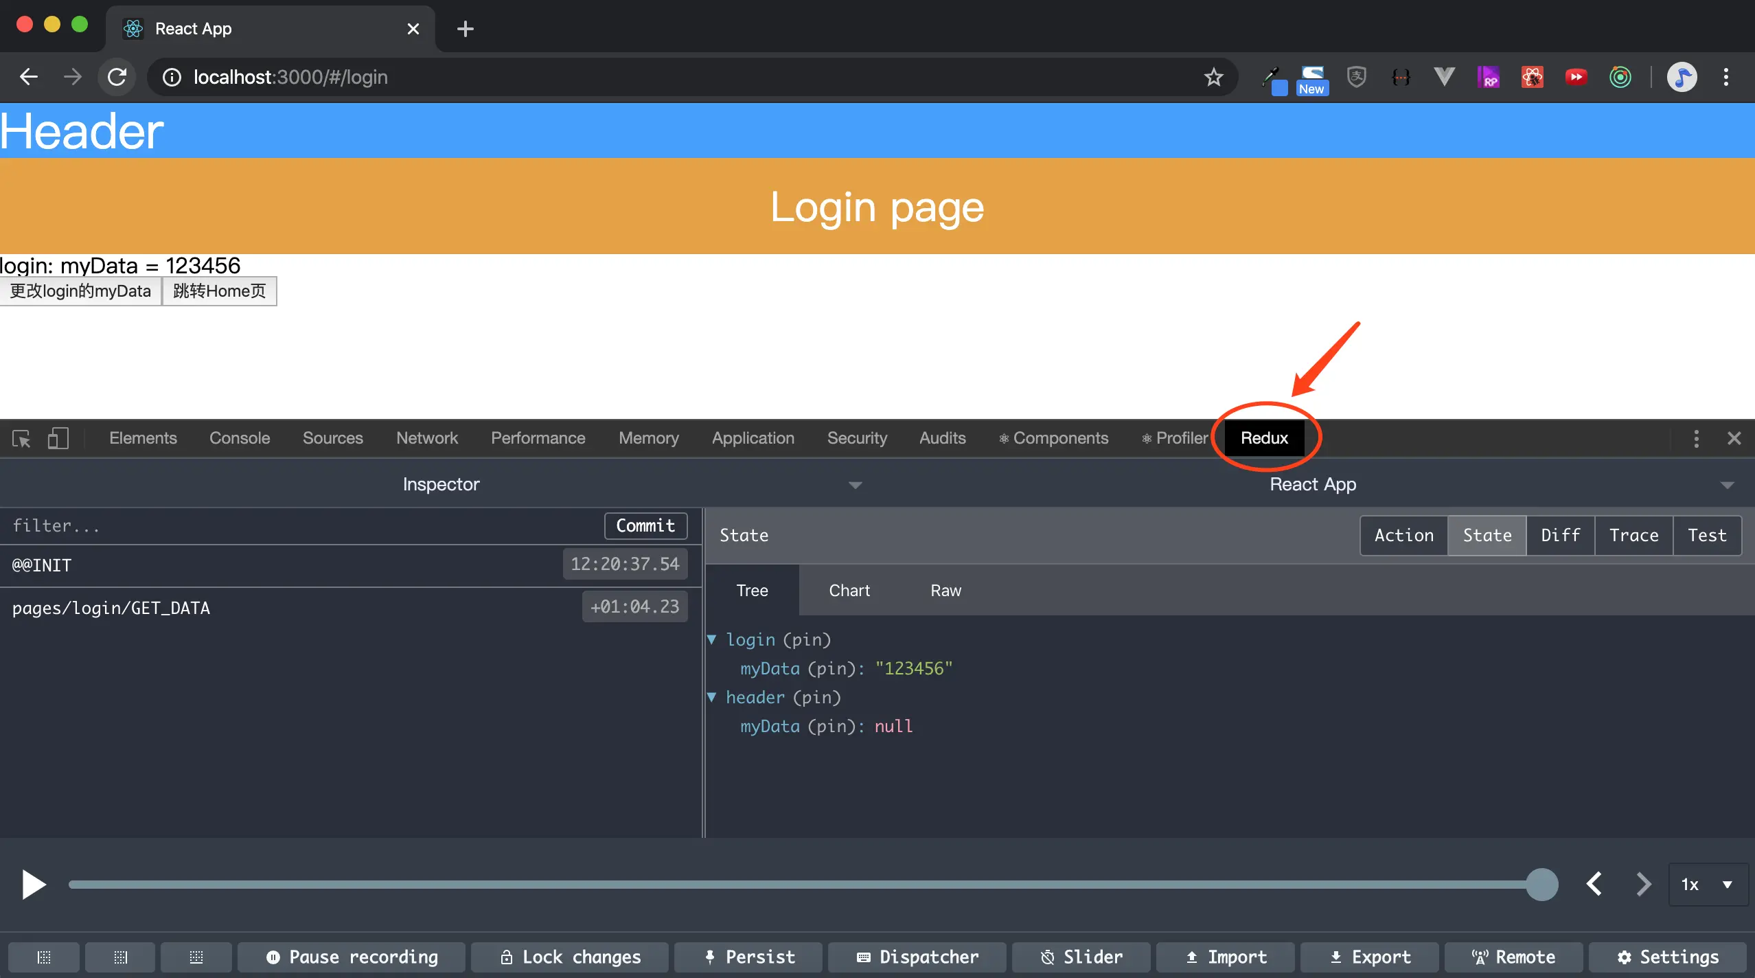Bookmark this page with the star icon

(1214, 77)
